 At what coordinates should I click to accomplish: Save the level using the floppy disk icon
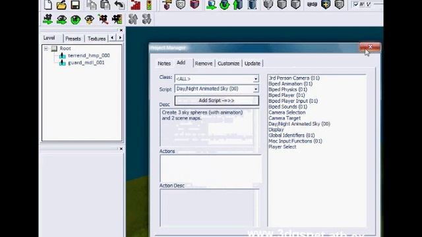(75, 5)
